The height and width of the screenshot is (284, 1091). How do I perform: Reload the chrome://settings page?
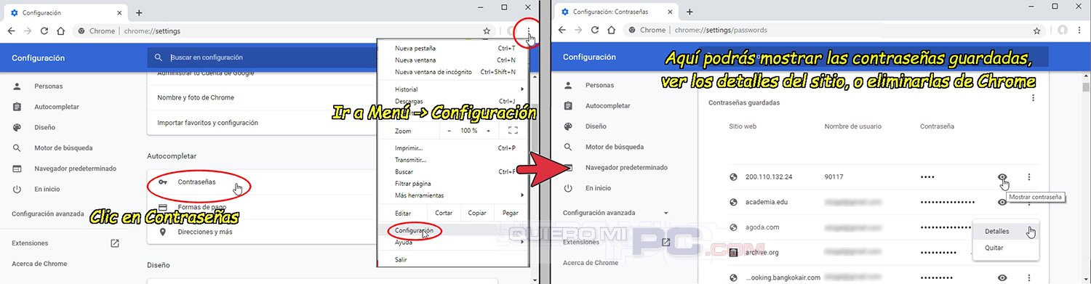[44, 31]
